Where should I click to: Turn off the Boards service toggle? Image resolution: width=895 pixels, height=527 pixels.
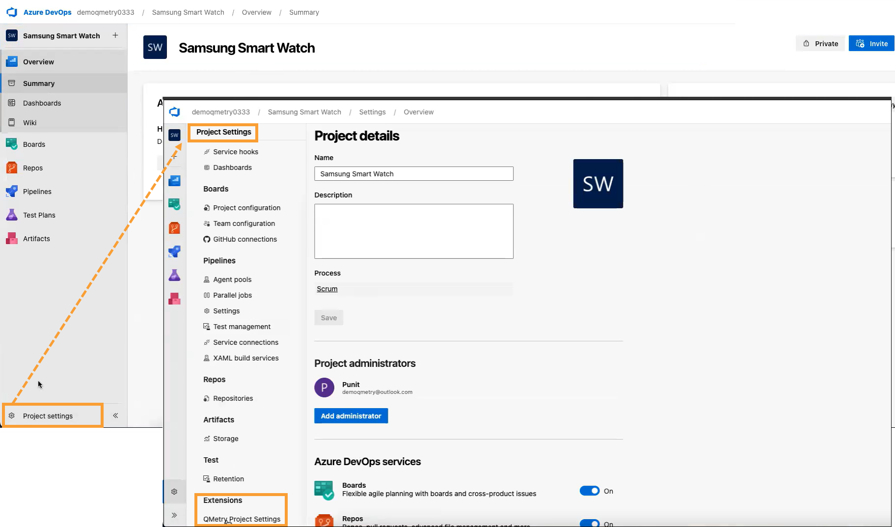tap(591, 491)
